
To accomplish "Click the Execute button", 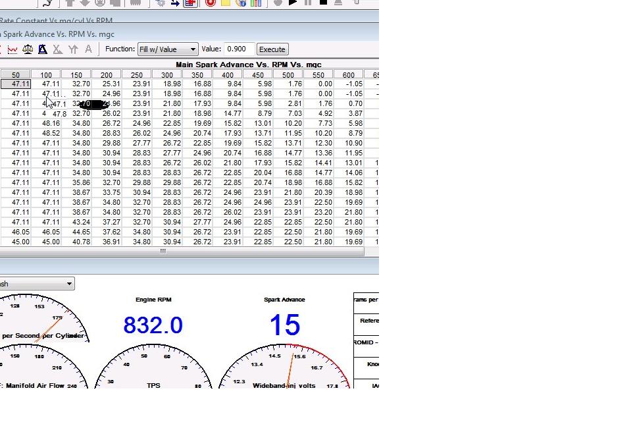I will coord(272,49).
